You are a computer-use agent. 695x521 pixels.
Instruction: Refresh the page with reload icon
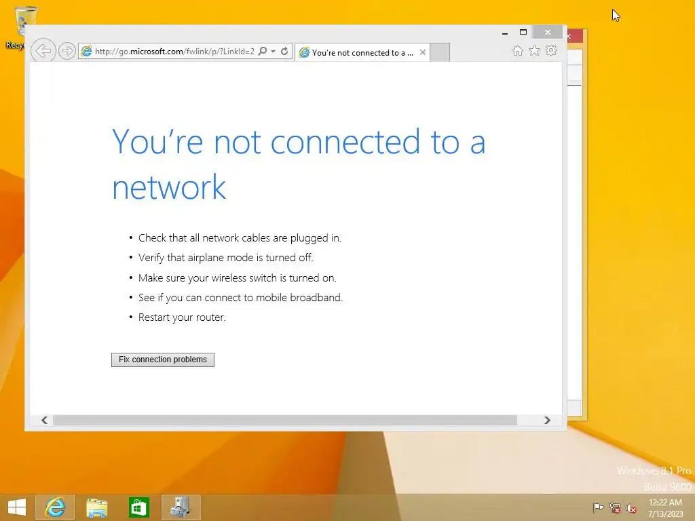click(284, 52)
